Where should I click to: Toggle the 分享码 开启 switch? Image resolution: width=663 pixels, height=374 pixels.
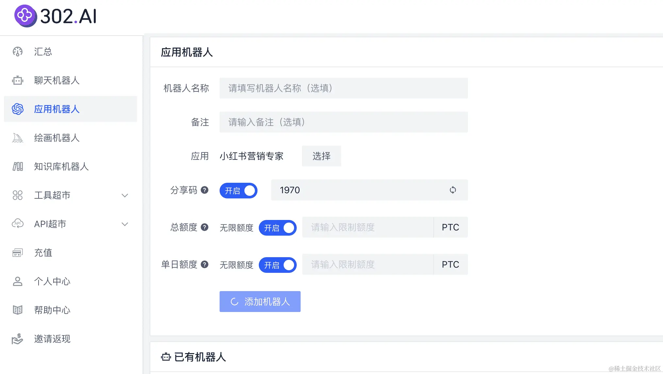(239, 191)
